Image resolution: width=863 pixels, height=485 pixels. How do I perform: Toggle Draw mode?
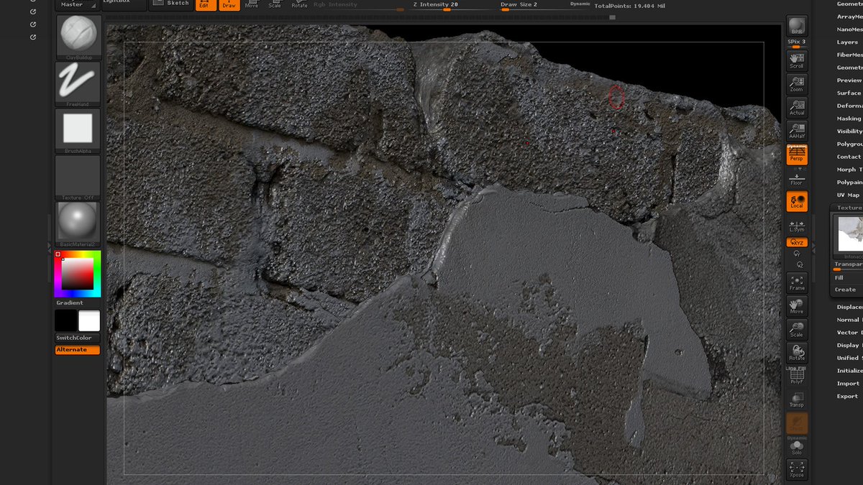pyautogui.click(x=229, y=4)
